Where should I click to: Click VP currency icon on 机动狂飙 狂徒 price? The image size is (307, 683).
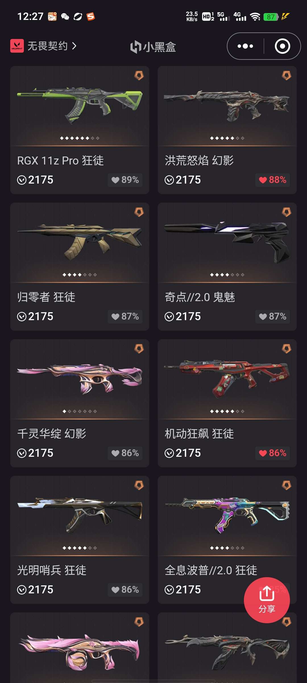pos(169,453)
